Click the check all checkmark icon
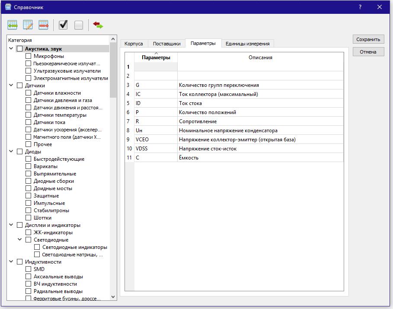 pos(63,25)
